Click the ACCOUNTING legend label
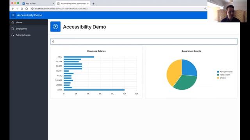 pos(226,72)
